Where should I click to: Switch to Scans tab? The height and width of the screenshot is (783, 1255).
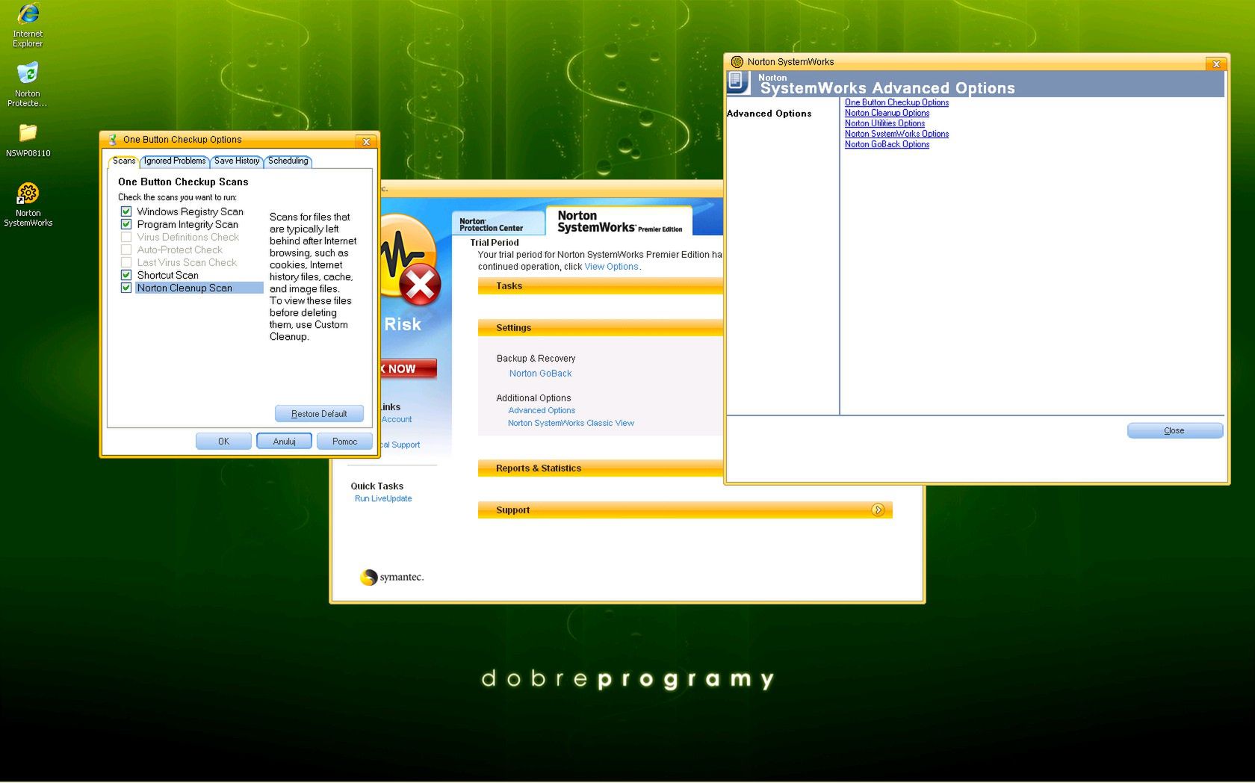(124, 161)
